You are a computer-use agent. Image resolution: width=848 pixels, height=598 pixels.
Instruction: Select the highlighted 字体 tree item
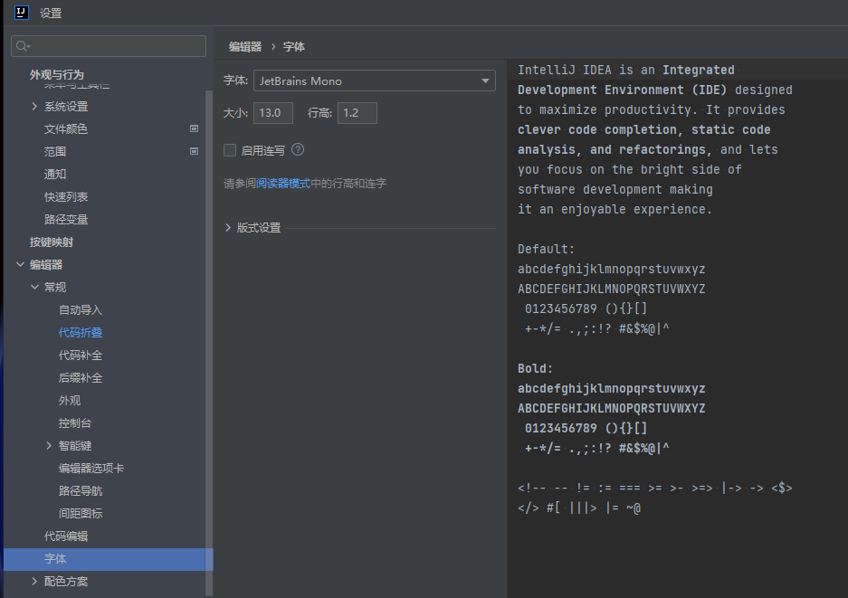[109, 559]
